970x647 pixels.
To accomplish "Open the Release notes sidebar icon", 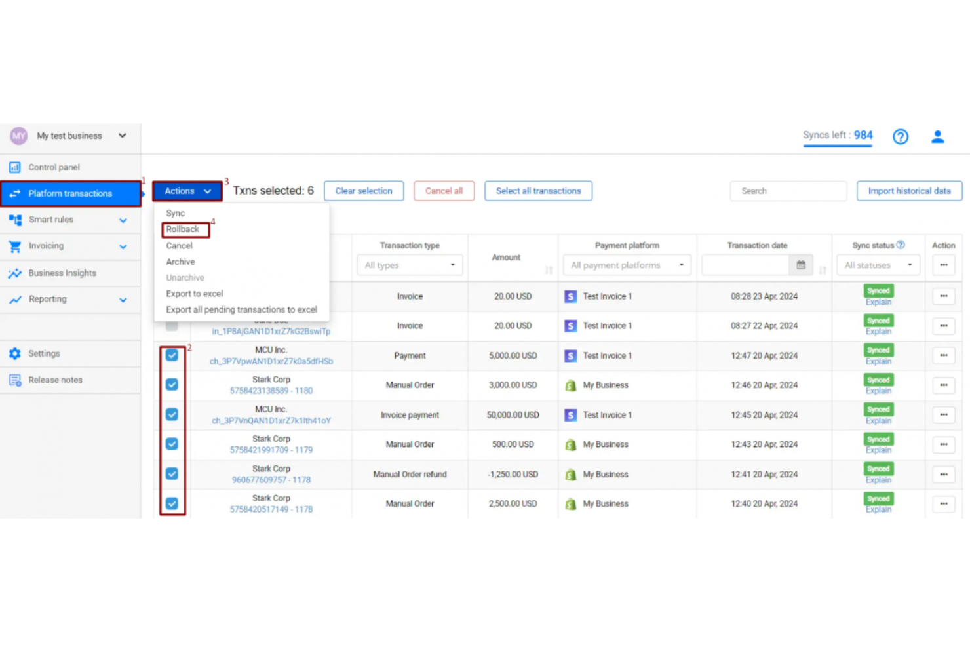I will (16, 380).
